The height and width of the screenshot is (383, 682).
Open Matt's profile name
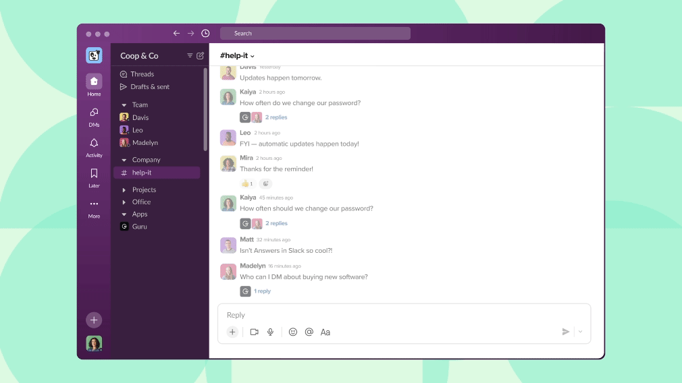point(246,239)
